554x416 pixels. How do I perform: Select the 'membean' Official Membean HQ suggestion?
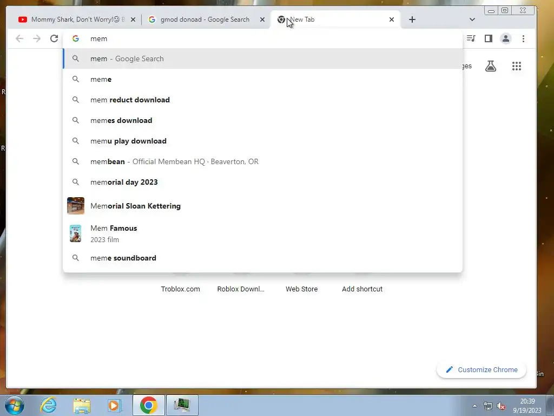tap(262, 161)
